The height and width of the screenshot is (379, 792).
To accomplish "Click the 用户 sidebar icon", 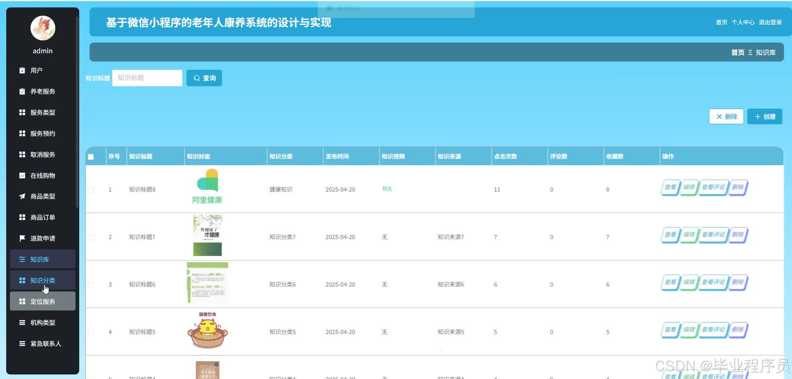I will 22,71.
